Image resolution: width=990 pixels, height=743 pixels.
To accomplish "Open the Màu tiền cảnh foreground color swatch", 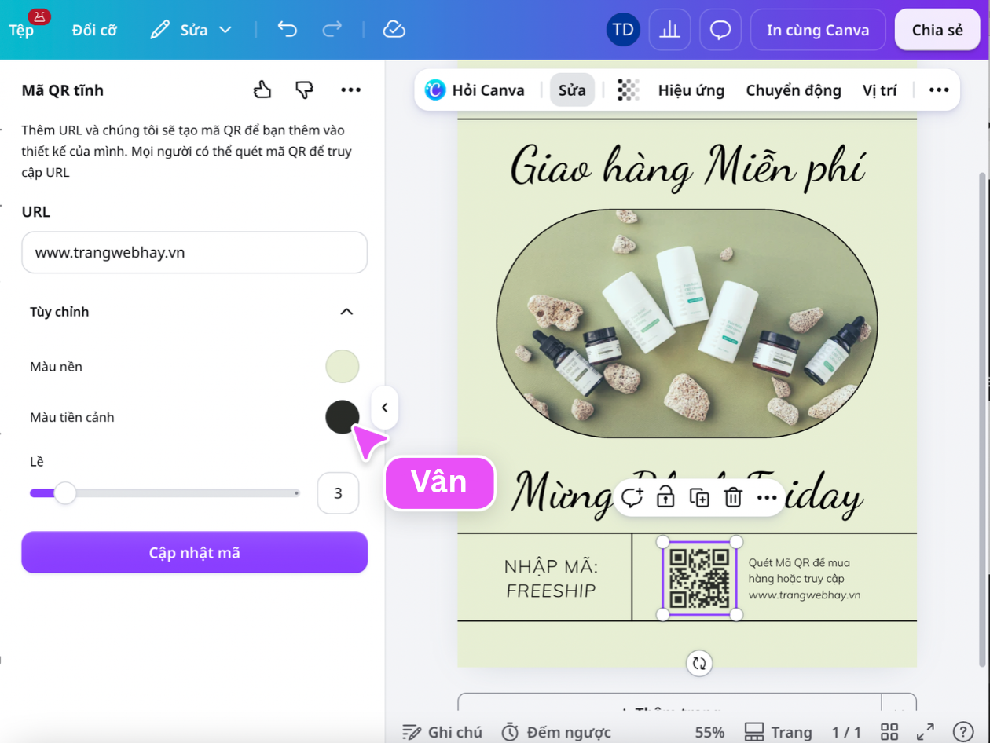I will (x=343, y=417).
